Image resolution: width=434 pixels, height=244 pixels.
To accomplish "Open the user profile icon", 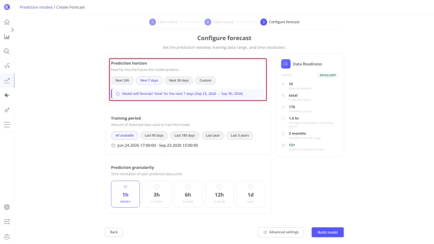I will pyautogui.click(x=7, y=236).
